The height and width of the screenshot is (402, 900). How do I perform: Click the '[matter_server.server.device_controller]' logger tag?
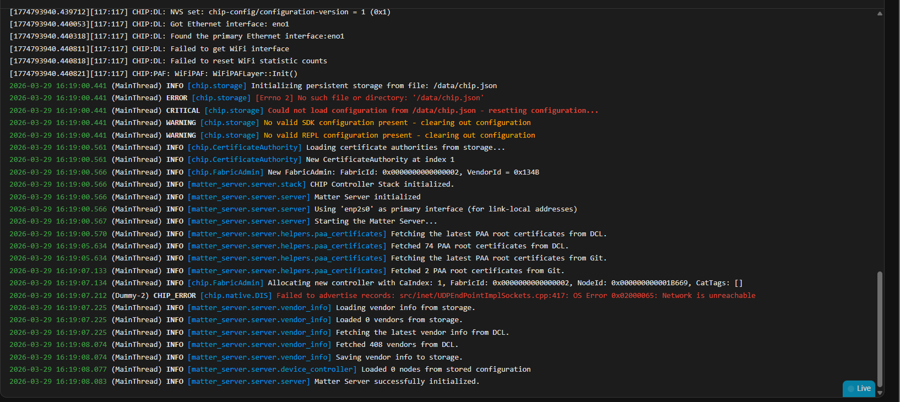click(272, 370)
